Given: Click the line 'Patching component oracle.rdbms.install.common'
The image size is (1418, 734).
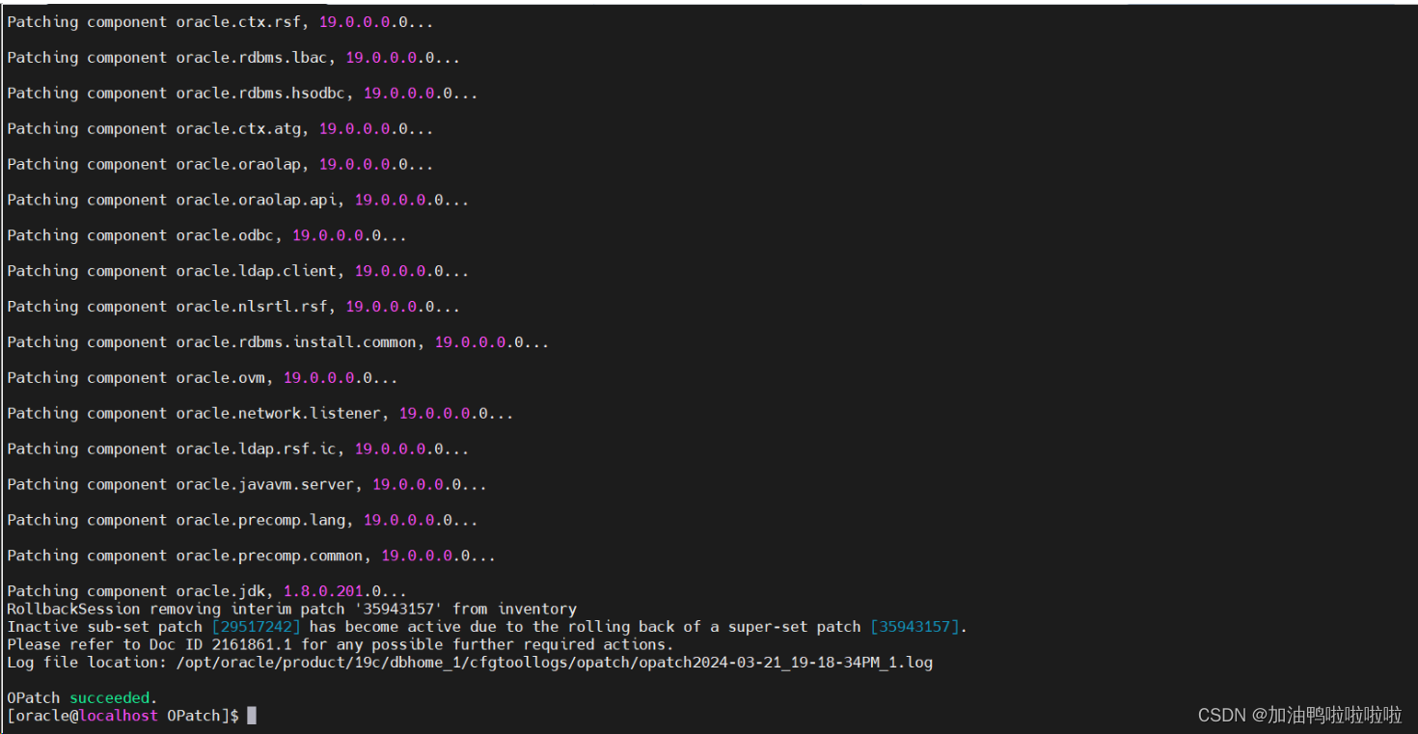Looking at the screenshot, I should coord(278,342).
